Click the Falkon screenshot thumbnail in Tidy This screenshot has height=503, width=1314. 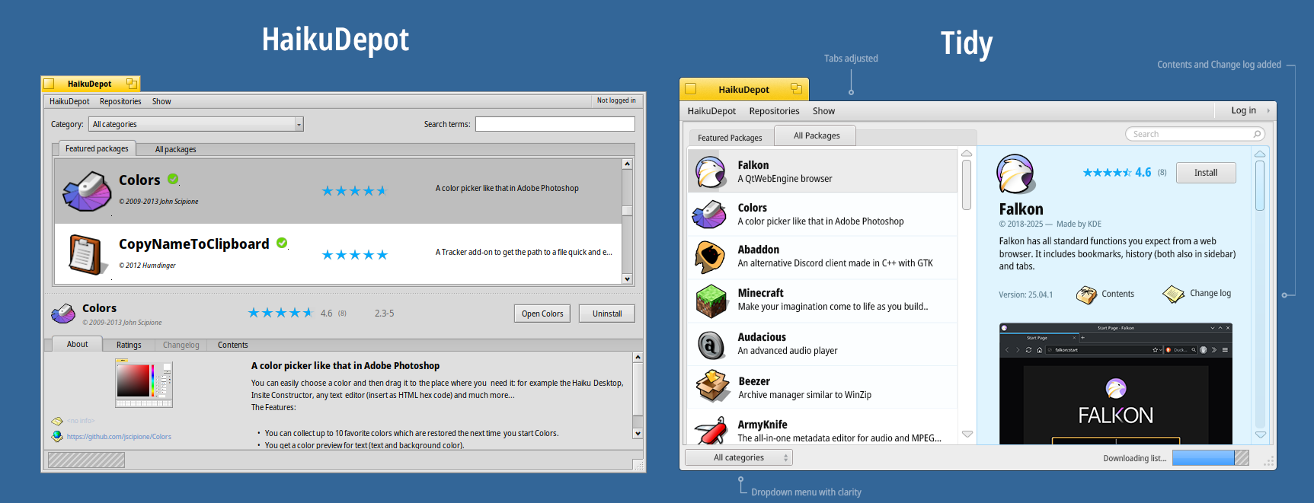point(1116,384)
